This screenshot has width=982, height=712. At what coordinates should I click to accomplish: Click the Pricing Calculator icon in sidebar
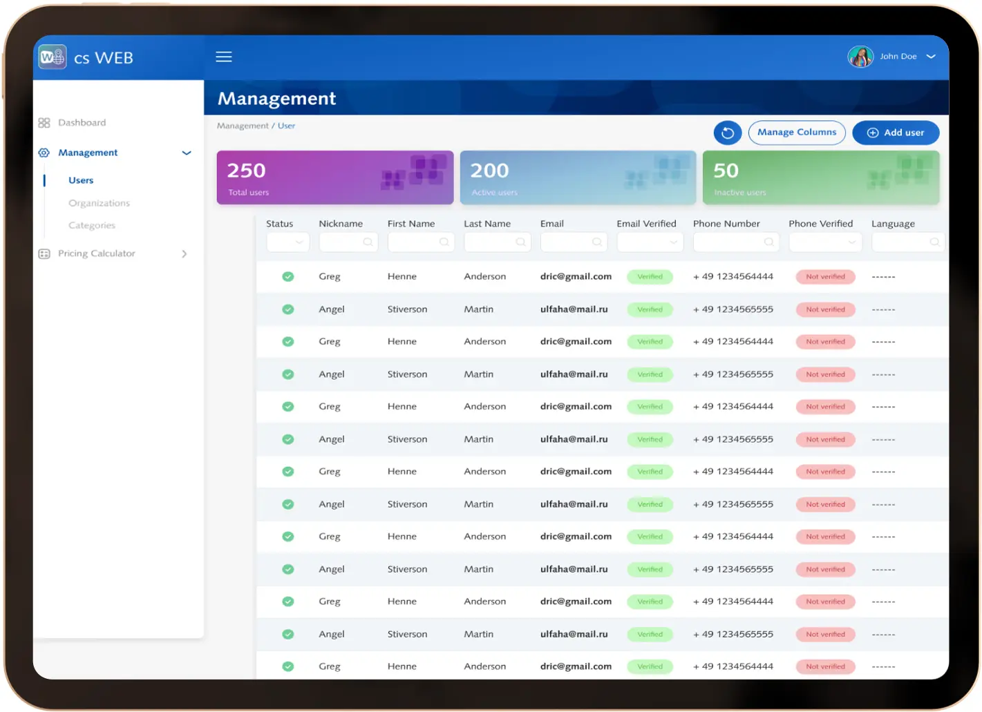tap(44, 254)
